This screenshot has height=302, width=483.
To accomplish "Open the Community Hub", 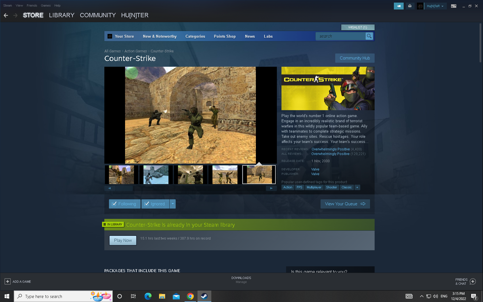I will [x=354, y=58].
